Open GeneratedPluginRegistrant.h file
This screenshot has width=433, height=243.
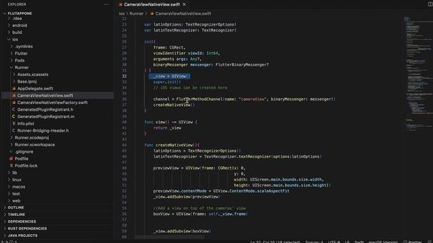pos(45,109)
